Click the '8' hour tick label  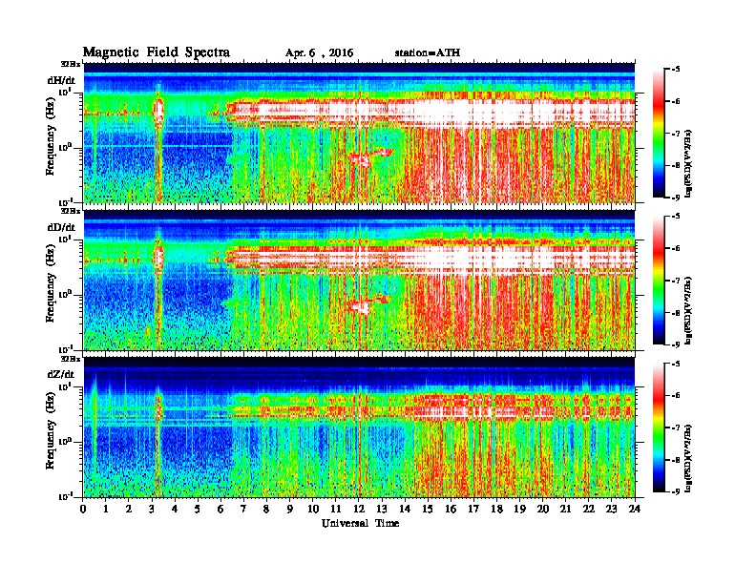coord(266,510)
